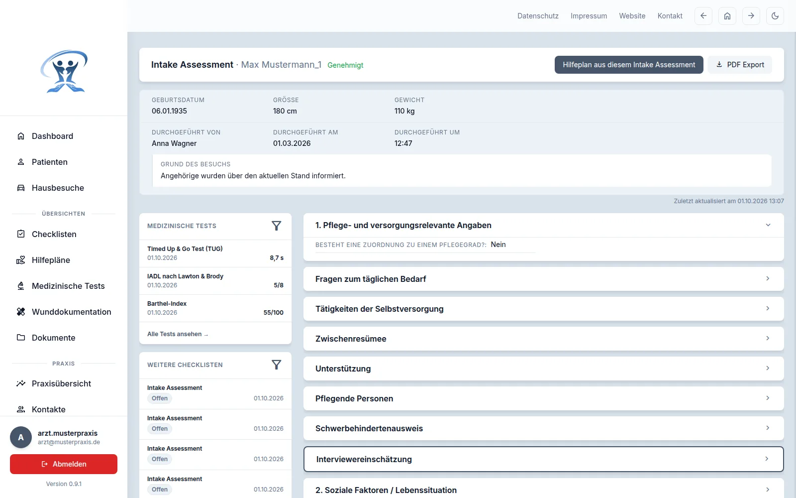Click the Medizinische Tests microscope icon

click(x=21, y=286)
